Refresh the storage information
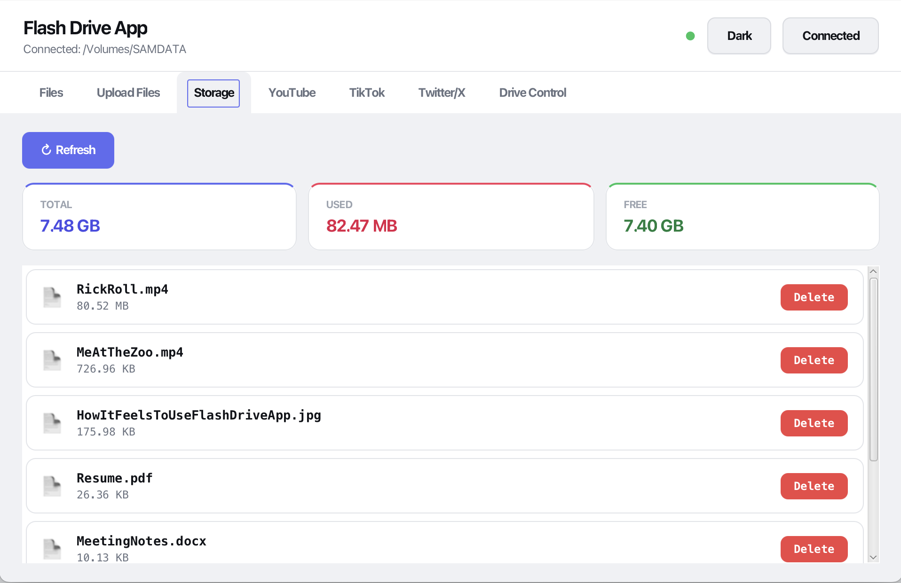This screenshot has height=583, width=901. click(68, 150)
